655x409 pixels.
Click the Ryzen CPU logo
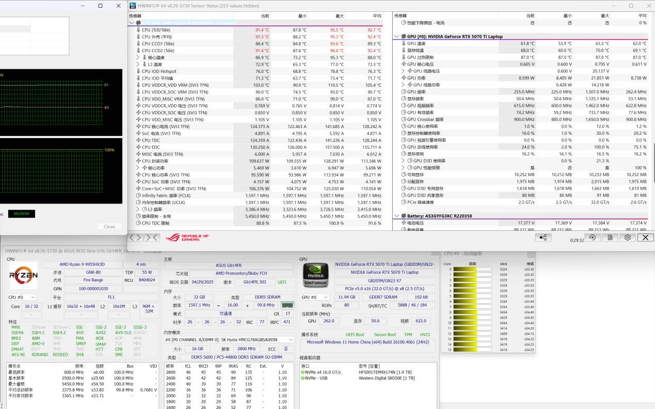click(23, 276)
